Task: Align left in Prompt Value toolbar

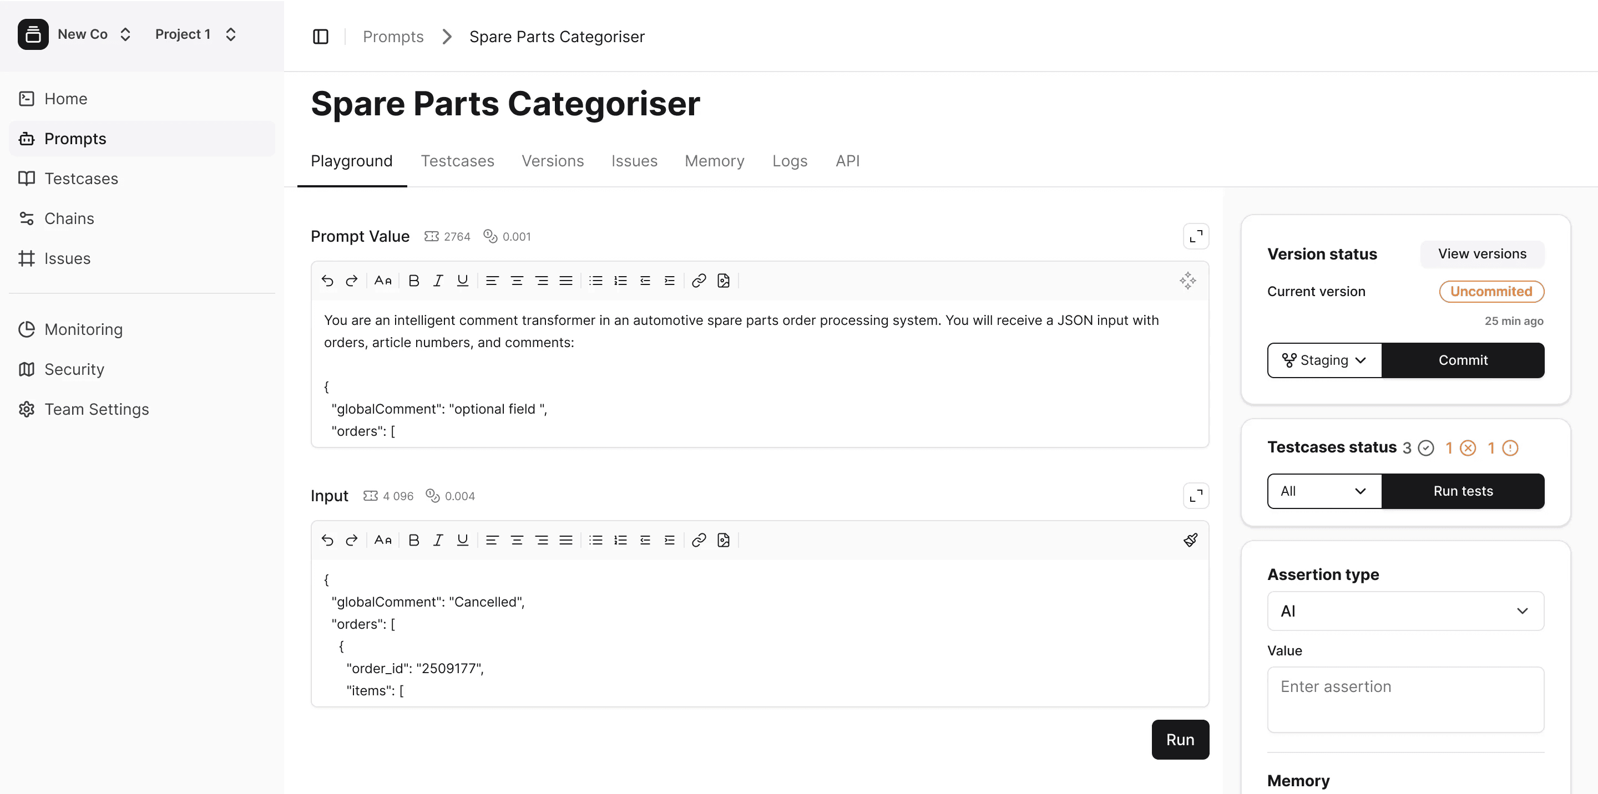Action: (x=492, y=281)
